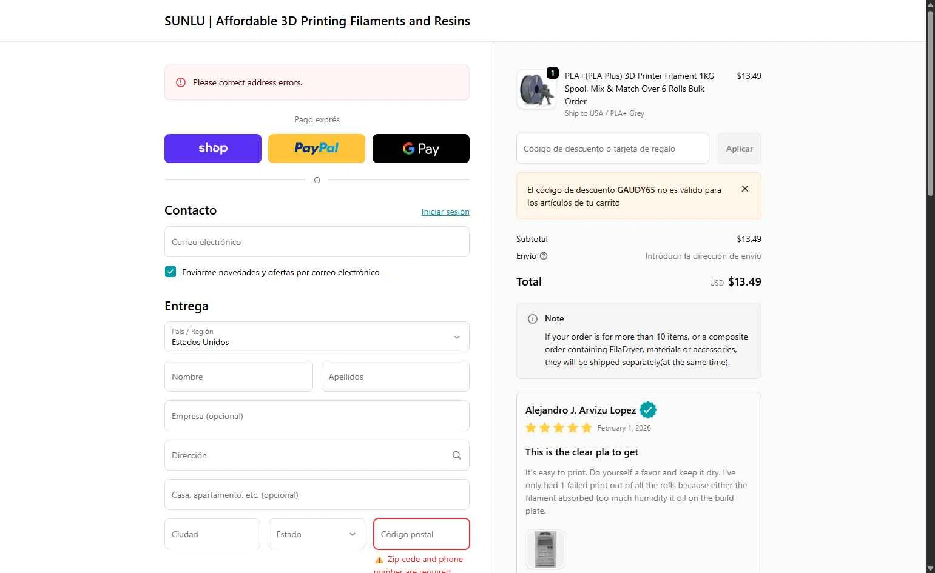Click the verified buyer badge icon

click(x=648, y=410)
